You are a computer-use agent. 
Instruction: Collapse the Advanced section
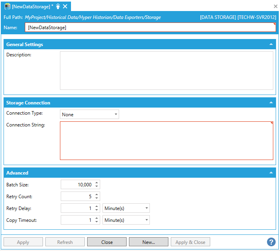click(271, 173)
